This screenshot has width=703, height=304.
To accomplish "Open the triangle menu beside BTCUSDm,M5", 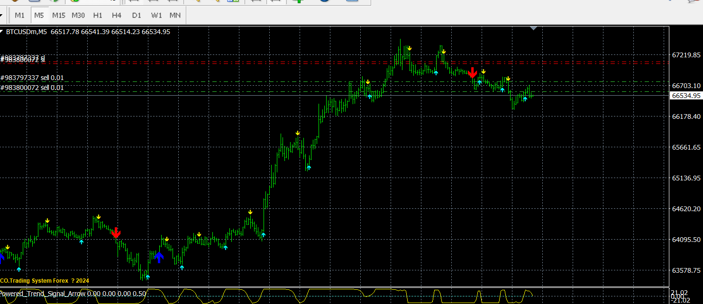I will coord(2,32).
